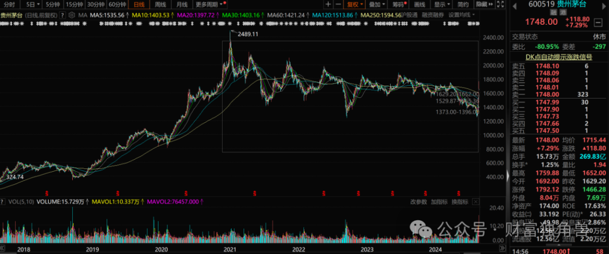Activate the 画线 drawing tool
This screenshot has height=254, width=609.
[420, 5]
